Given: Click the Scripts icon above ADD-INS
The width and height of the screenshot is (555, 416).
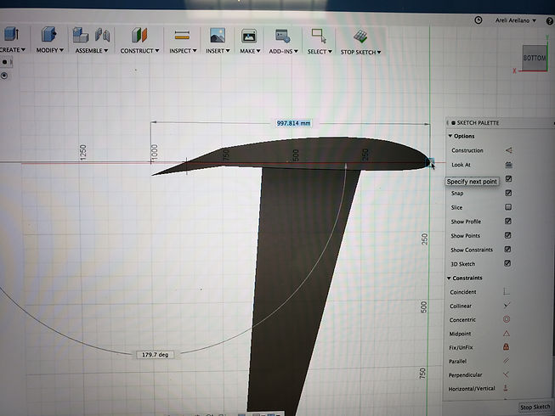Looking at the screenshot, I should click(x=283, y=37).
